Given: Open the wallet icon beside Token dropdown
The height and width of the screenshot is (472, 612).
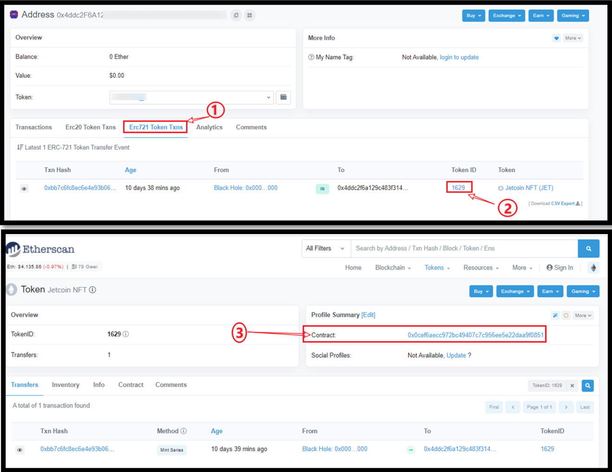Looking at the screenshot, I should point(283,98).
